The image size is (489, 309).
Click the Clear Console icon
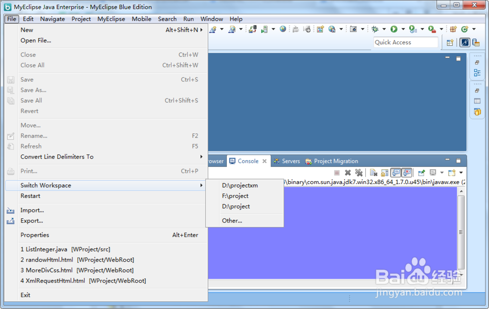tap(373, 172)
